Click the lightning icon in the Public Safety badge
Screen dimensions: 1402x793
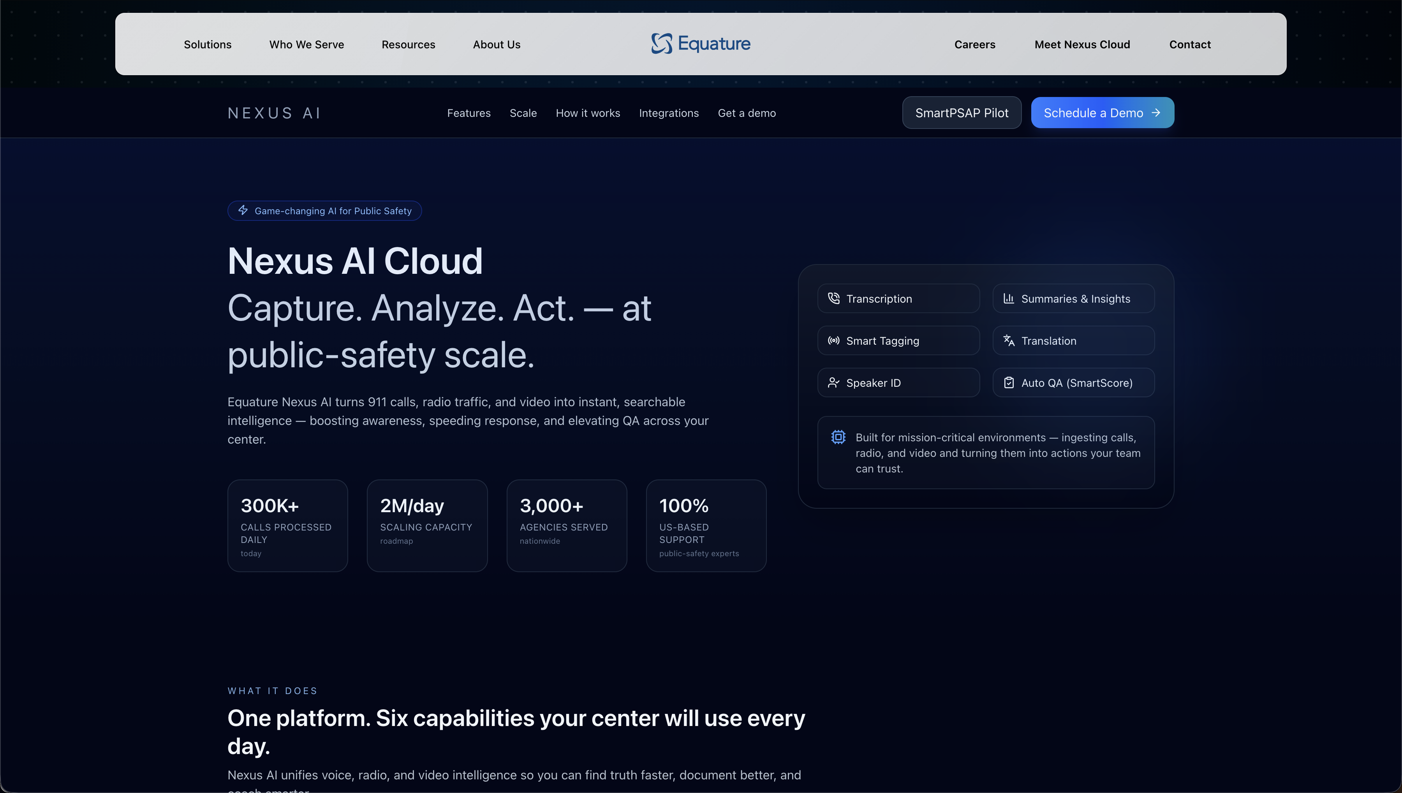pyautogui.click(x=243, y=210)
